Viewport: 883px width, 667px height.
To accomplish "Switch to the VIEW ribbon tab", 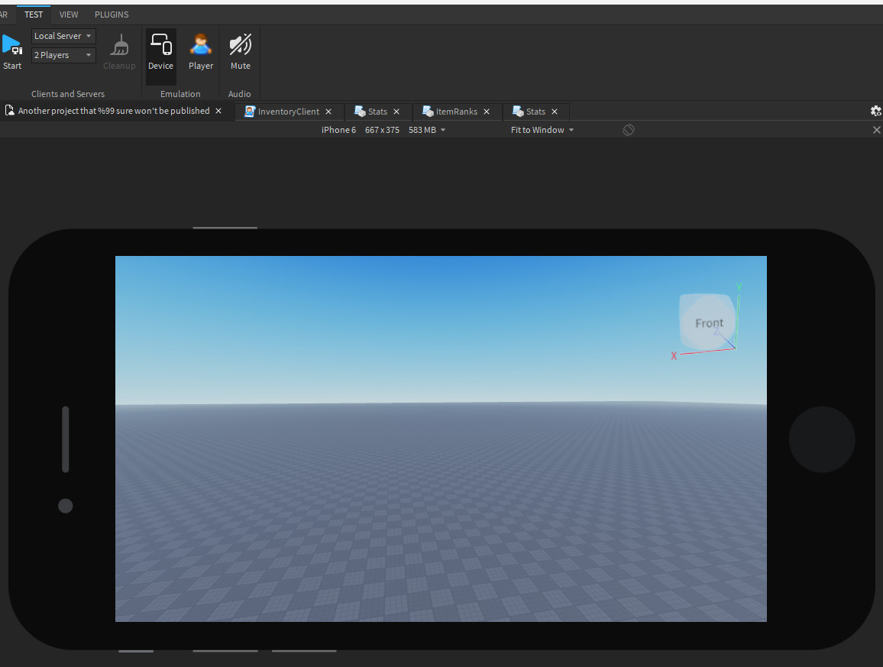I will click(x=69, y=14).
